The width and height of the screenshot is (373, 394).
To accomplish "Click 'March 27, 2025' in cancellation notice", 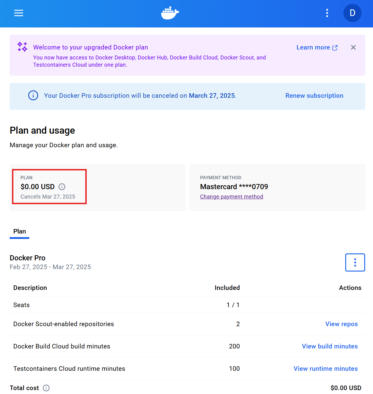I will (212, 96).
